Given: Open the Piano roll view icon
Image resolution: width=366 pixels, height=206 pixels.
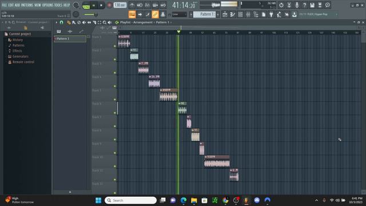Looking at the screenshot, I should click(233, 14).
